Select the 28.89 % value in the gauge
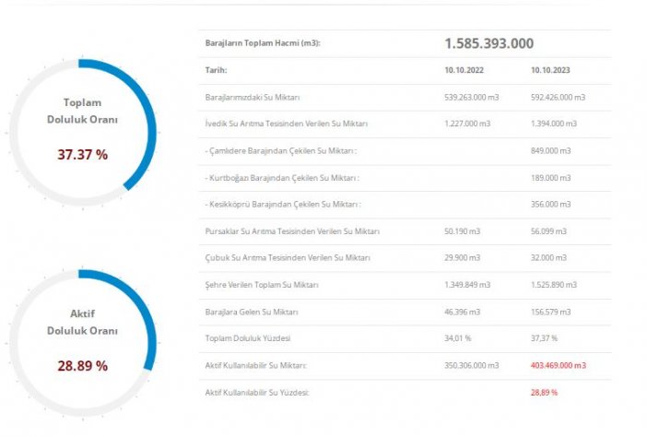 82,366
